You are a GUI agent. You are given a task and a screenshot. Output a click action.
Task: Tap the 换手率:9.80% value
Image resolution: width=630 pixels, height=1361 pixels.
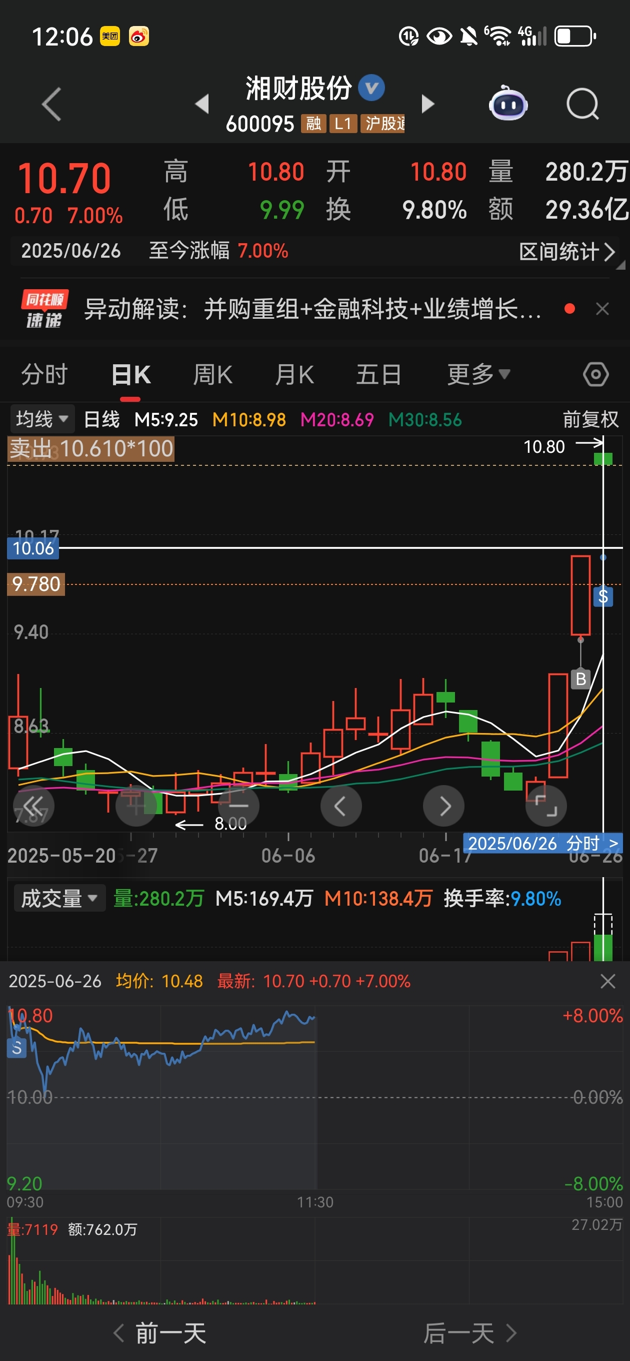coord(502,898)
